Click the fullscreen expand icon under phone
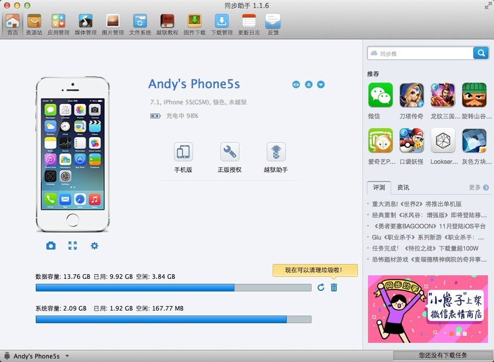The image size is (494, 362). click(73, 246)
